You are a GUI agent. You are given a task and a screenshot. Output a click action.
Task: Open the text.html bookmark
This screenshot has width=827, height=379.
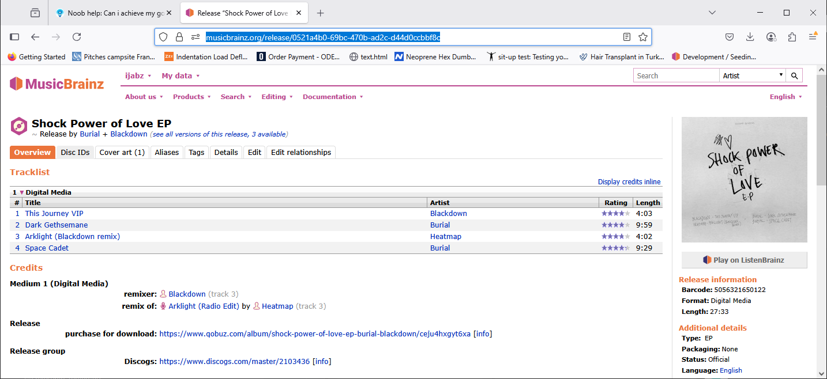click(x=369, y=56)
